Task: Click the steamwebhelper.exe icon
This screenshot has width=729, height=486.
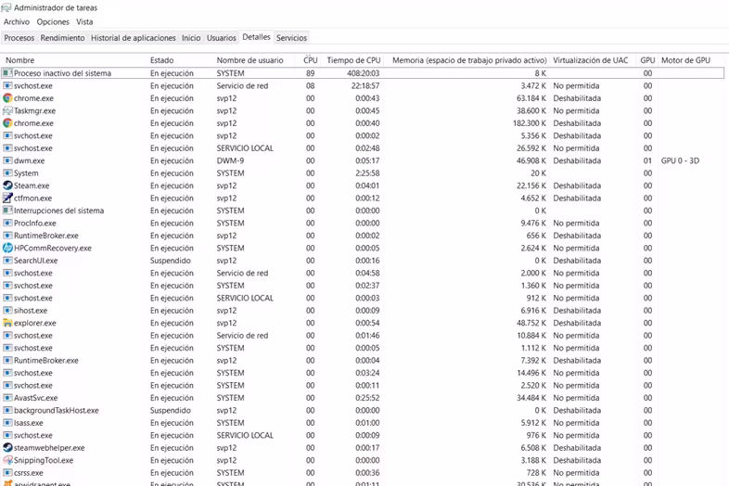Action: (7, 447)
